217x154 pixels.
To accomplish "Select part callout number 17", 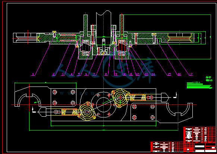I will coord(191,75).
